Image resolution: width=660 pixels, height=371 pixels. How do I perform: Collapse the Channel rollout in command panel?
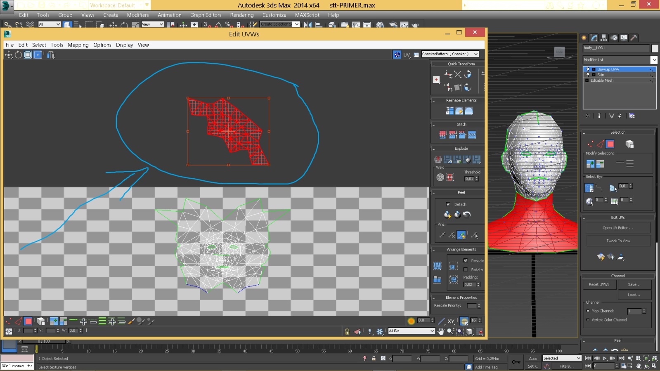[x=584, y=276]
